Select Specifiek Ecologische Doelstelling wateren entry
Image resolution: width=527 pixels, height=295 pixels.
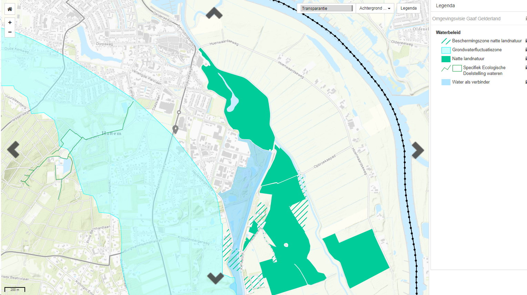click(484, 70)
